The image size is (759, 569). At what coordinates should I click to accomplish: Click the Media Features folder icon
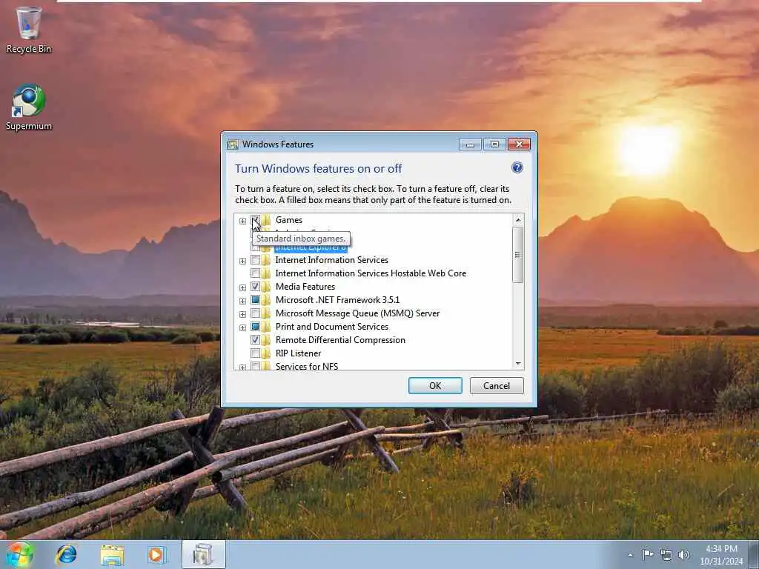click(x=266, y=287)
